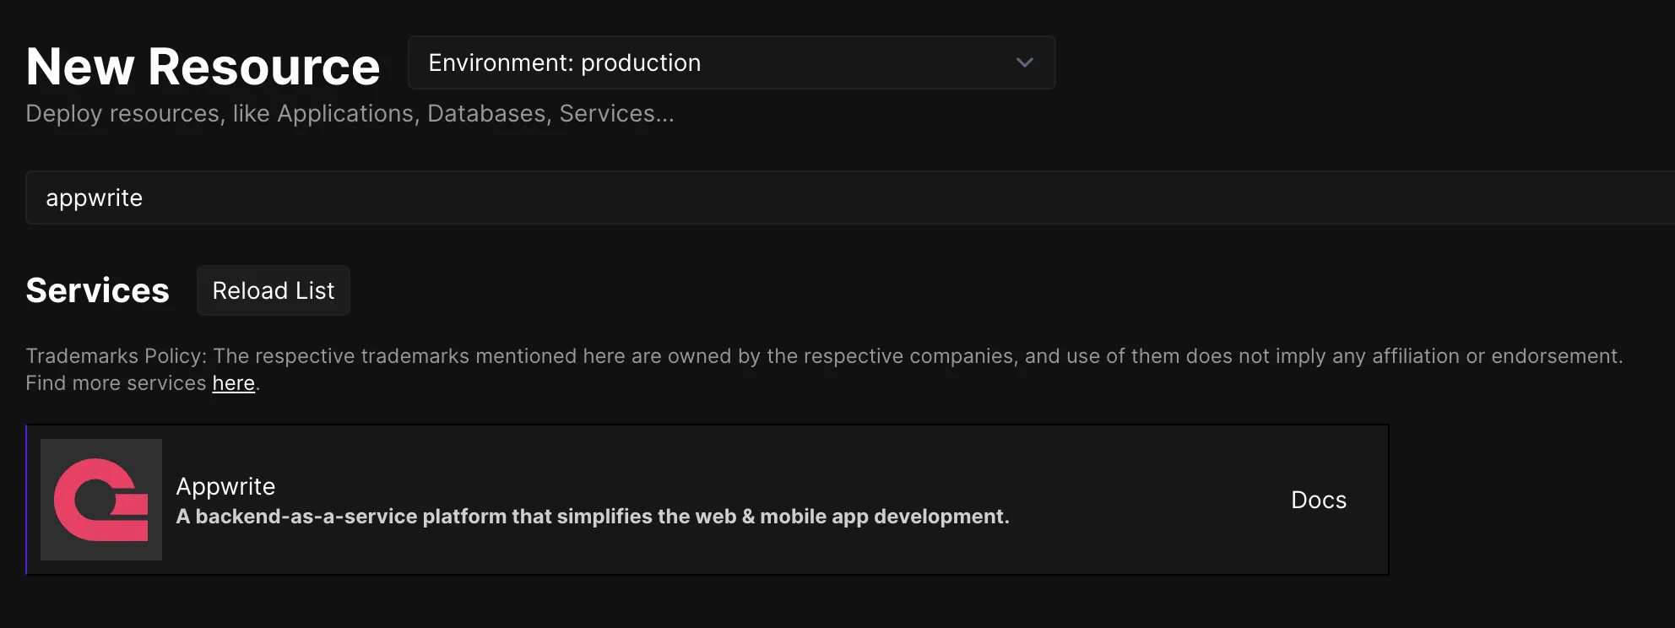
Task: Open the Docs link for Appwrite
Action: click(x=1318, y=500)
